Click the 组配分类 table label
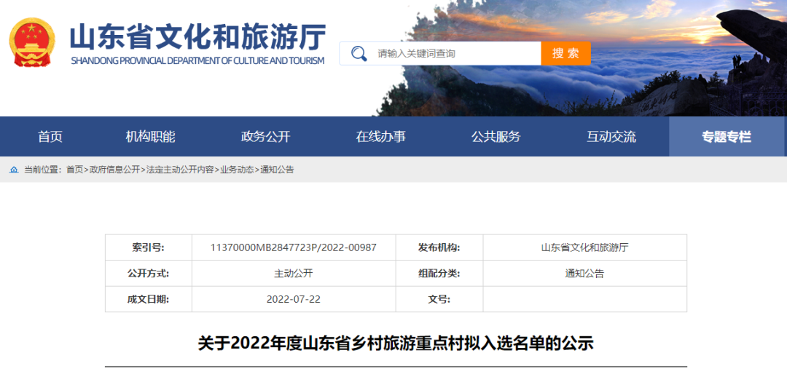The height and width of the screenshot is (377, 787). (x=439, y=273)
